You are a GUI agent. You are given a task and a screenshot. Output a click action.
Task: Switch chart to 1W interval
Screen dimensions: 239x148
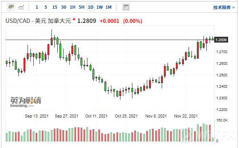pos(99,7)
